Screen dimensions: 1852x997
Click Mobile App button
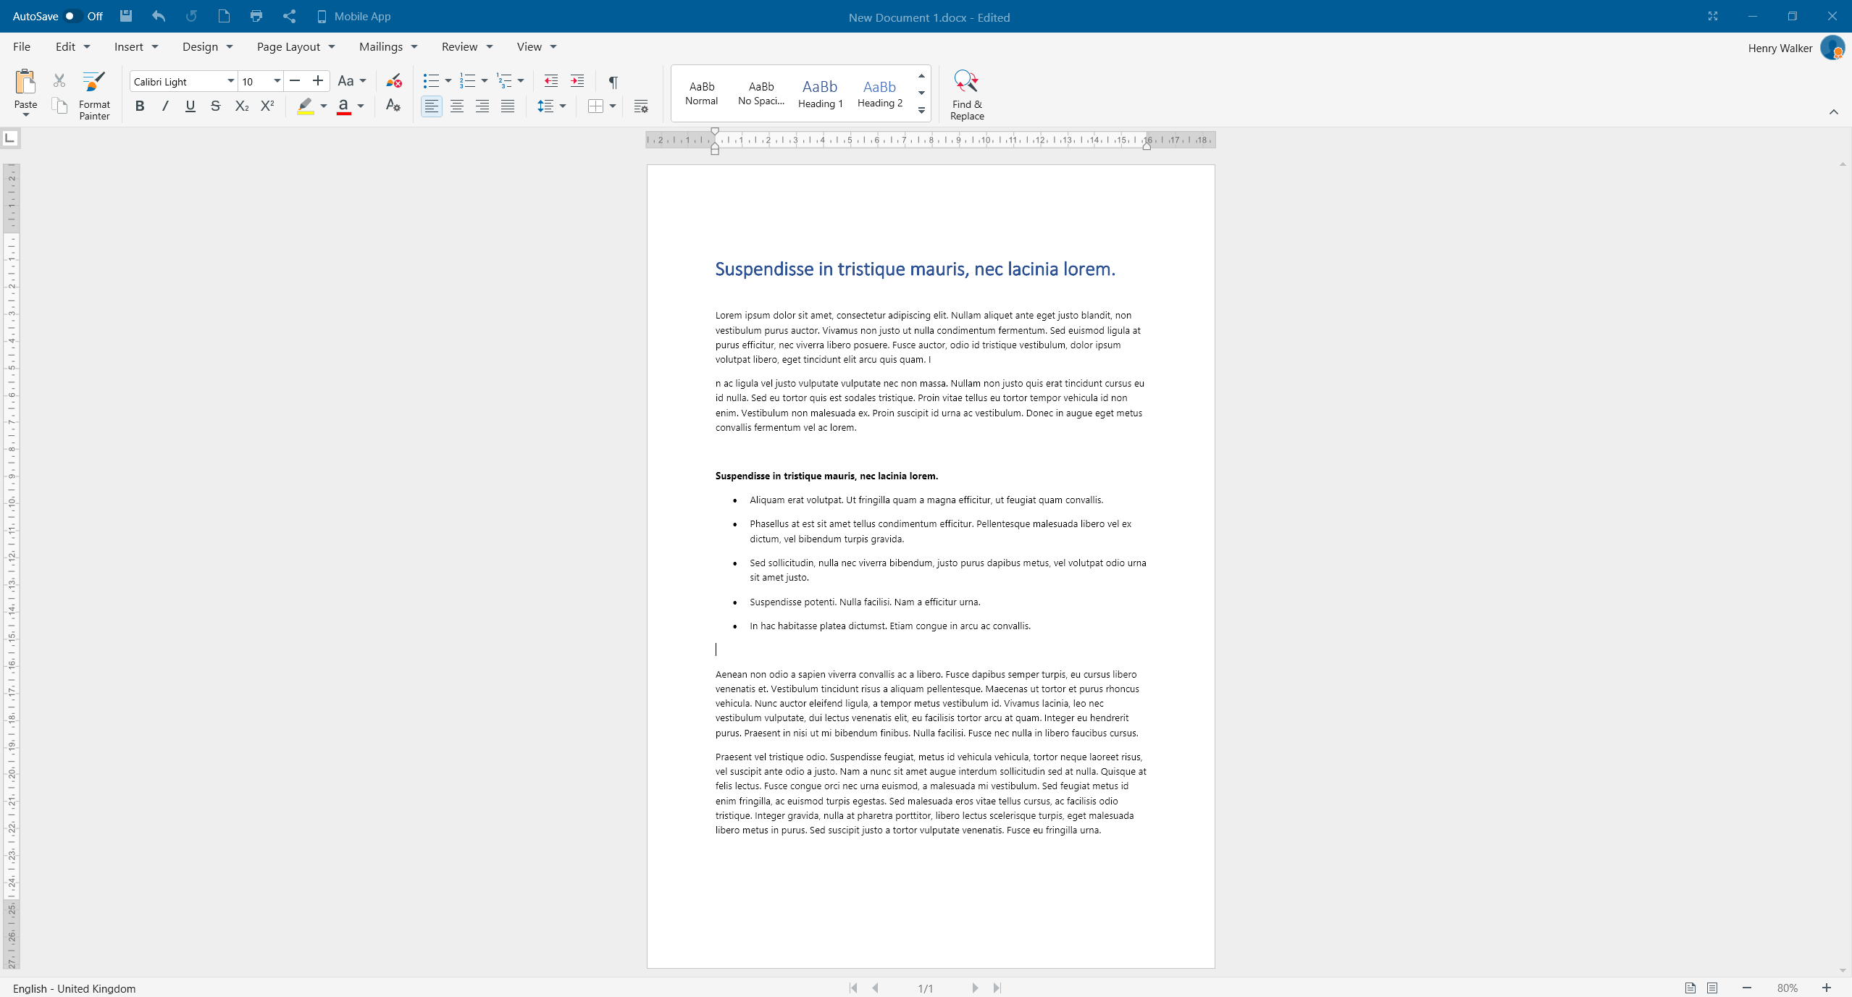tap(353, 16)
